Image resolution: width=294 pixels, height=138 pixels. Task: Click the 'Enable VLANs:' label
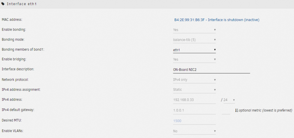point(13,131)
